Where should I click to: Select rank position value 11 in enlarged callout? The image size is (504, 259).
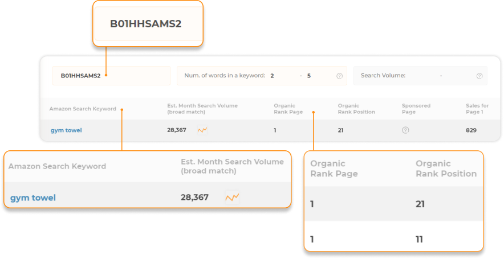pos(419,239)
